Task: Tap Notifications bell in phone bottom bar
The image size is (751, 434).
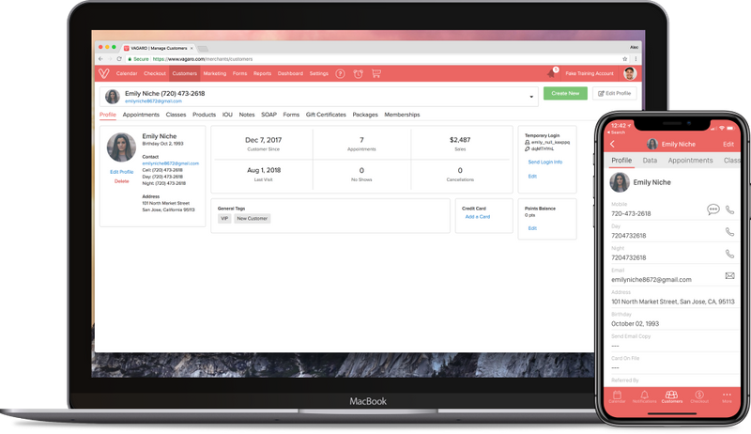Action: click(x=644, y=396)
